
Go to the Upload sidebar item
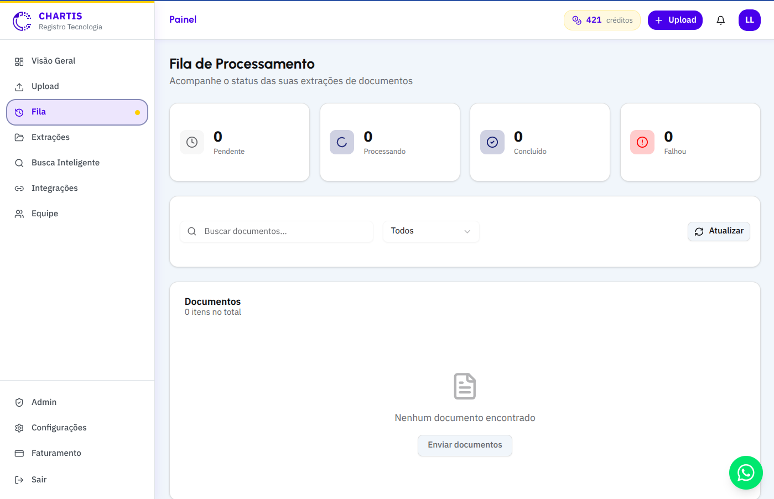[77, 86]
